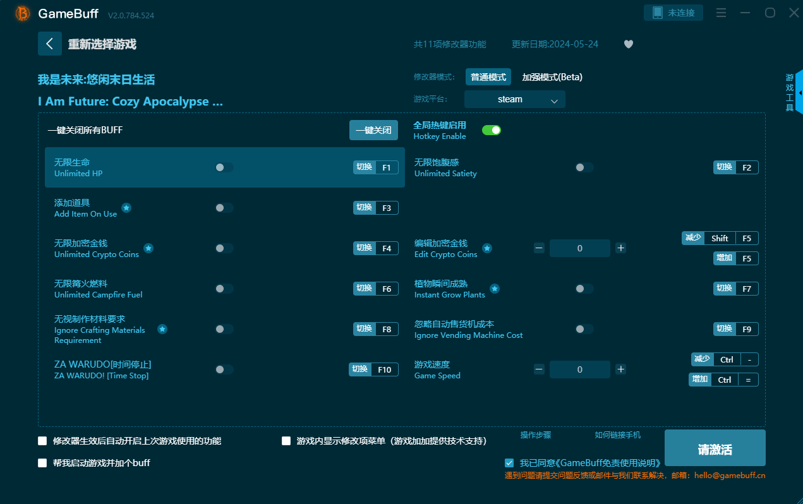Expand the game tools side panel arrow
Screen dimensions: 803x504
tap(800, 93)
